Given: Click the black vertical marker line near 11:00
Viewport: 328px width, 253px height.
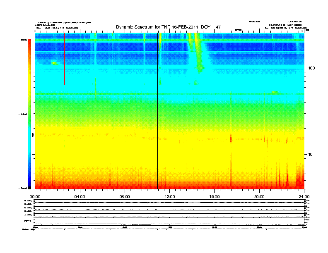Looking at the screenshot, I should pyautogui.click(x=157, y=111).
